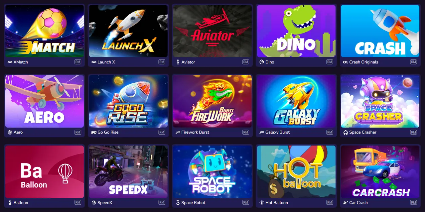Click the RM badge on Aviator

coord(246,62)
